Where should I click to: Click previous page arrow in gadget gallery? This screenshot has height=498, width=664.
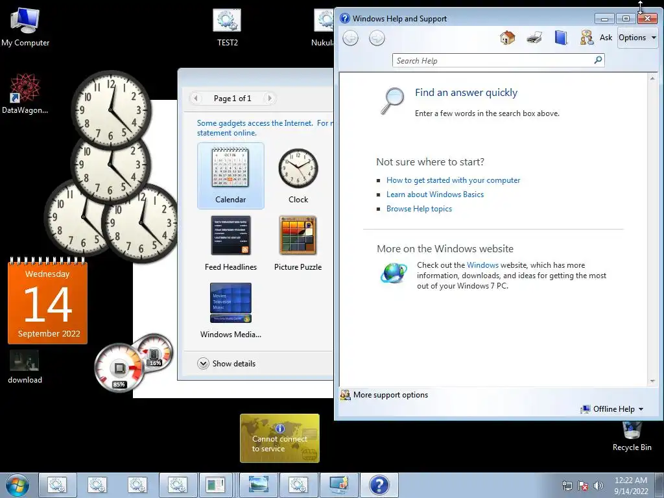click(196, 99)
